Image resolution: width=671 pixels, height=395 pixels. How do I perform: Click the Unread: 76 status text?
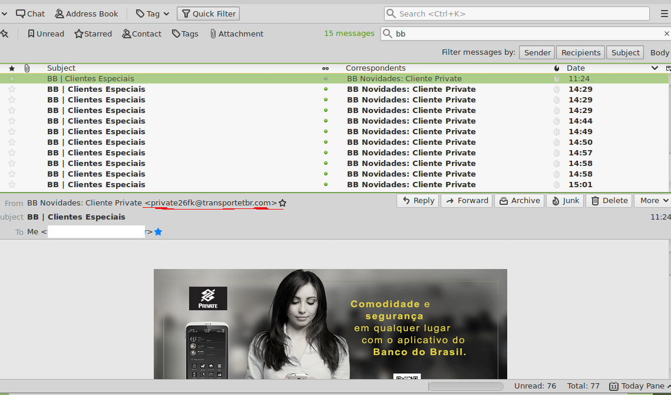coord(535,386)
